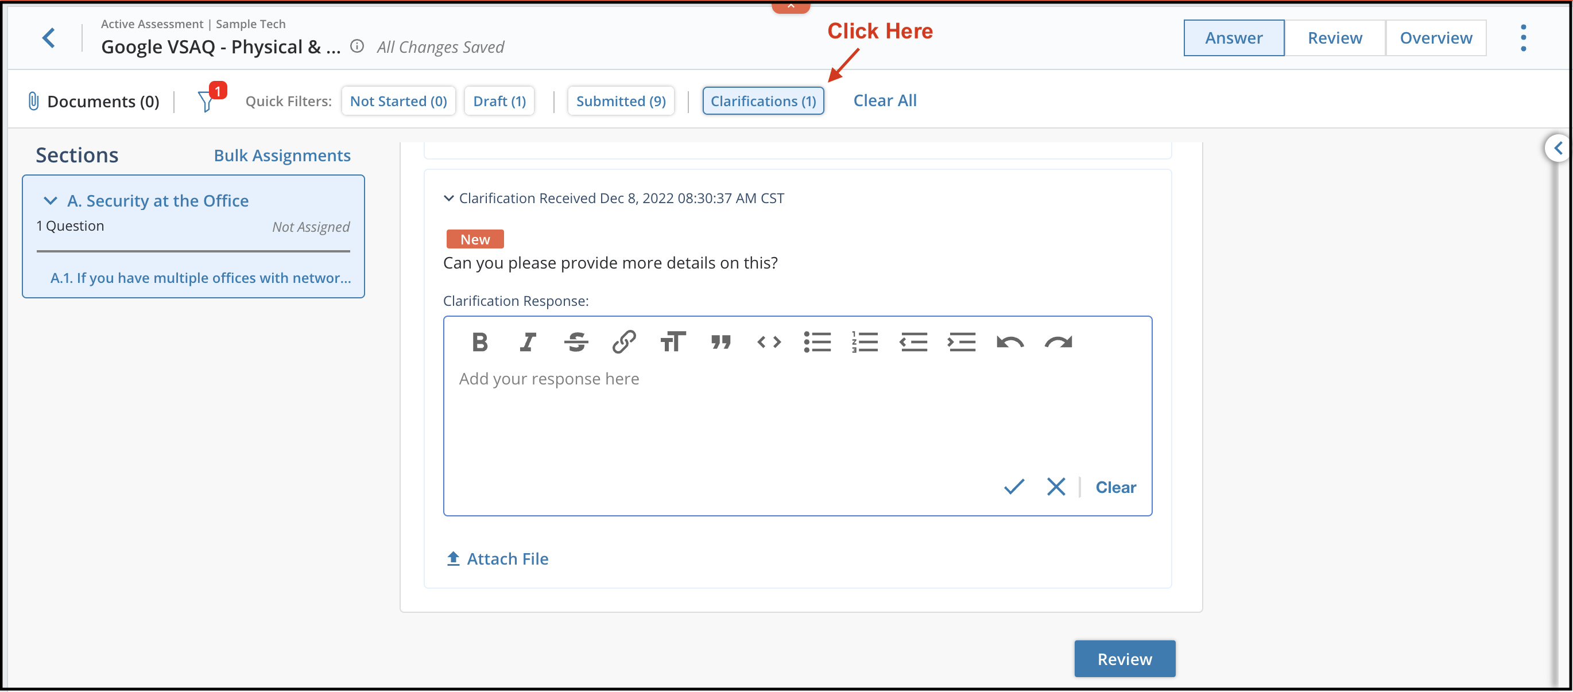Switch to the Answer tab
This screenshot has height=692, width=1573.
(1234, 38)
